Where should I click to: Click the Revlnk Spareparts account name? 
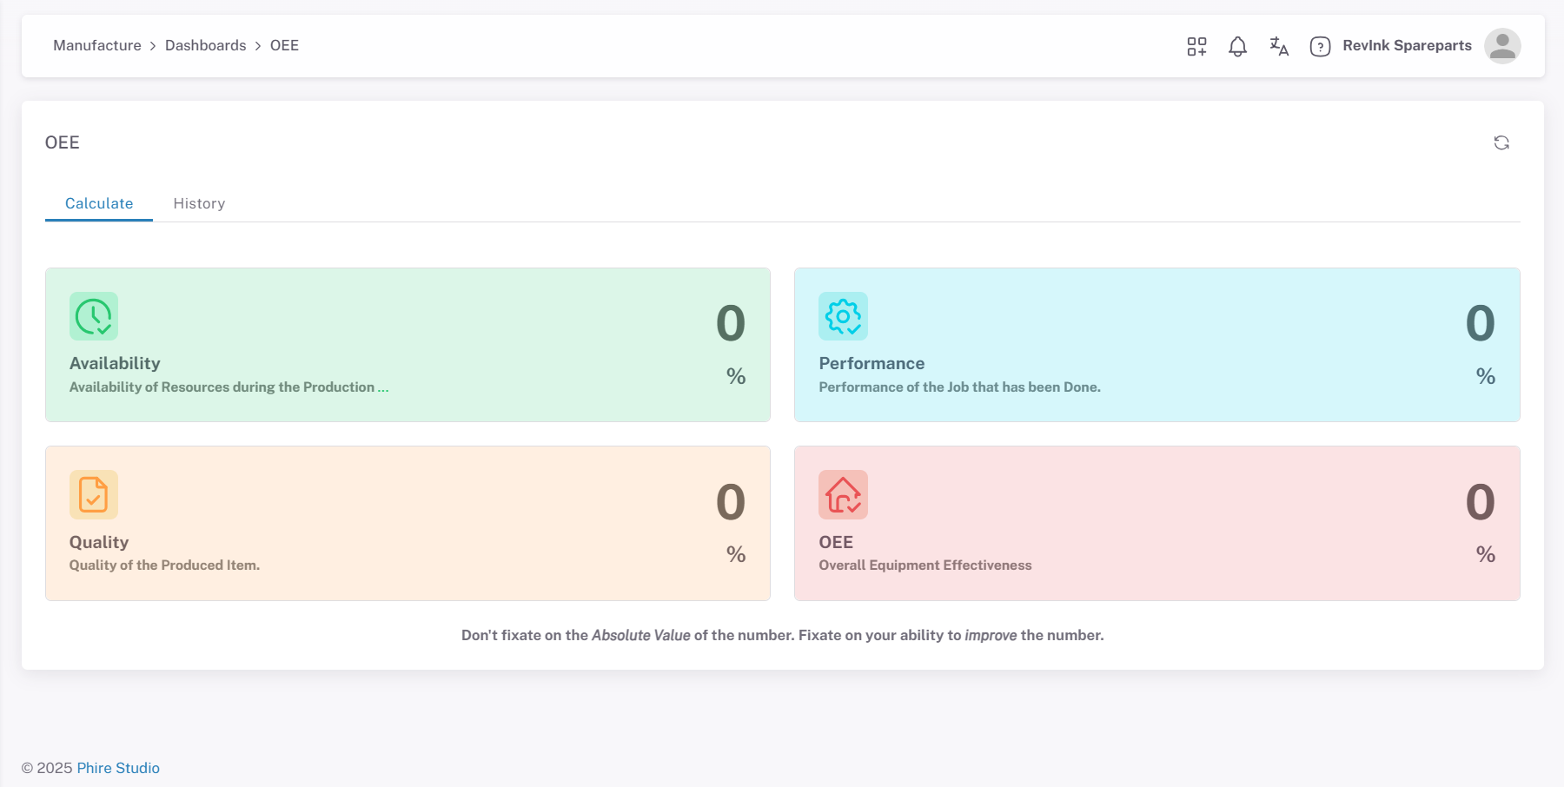pyautogui.click(x=1407, y=45)
